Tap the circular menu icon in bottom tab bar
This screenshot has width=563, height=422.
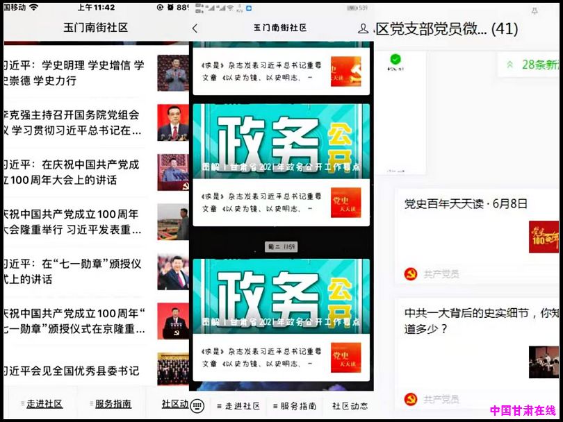pos(197,405)
